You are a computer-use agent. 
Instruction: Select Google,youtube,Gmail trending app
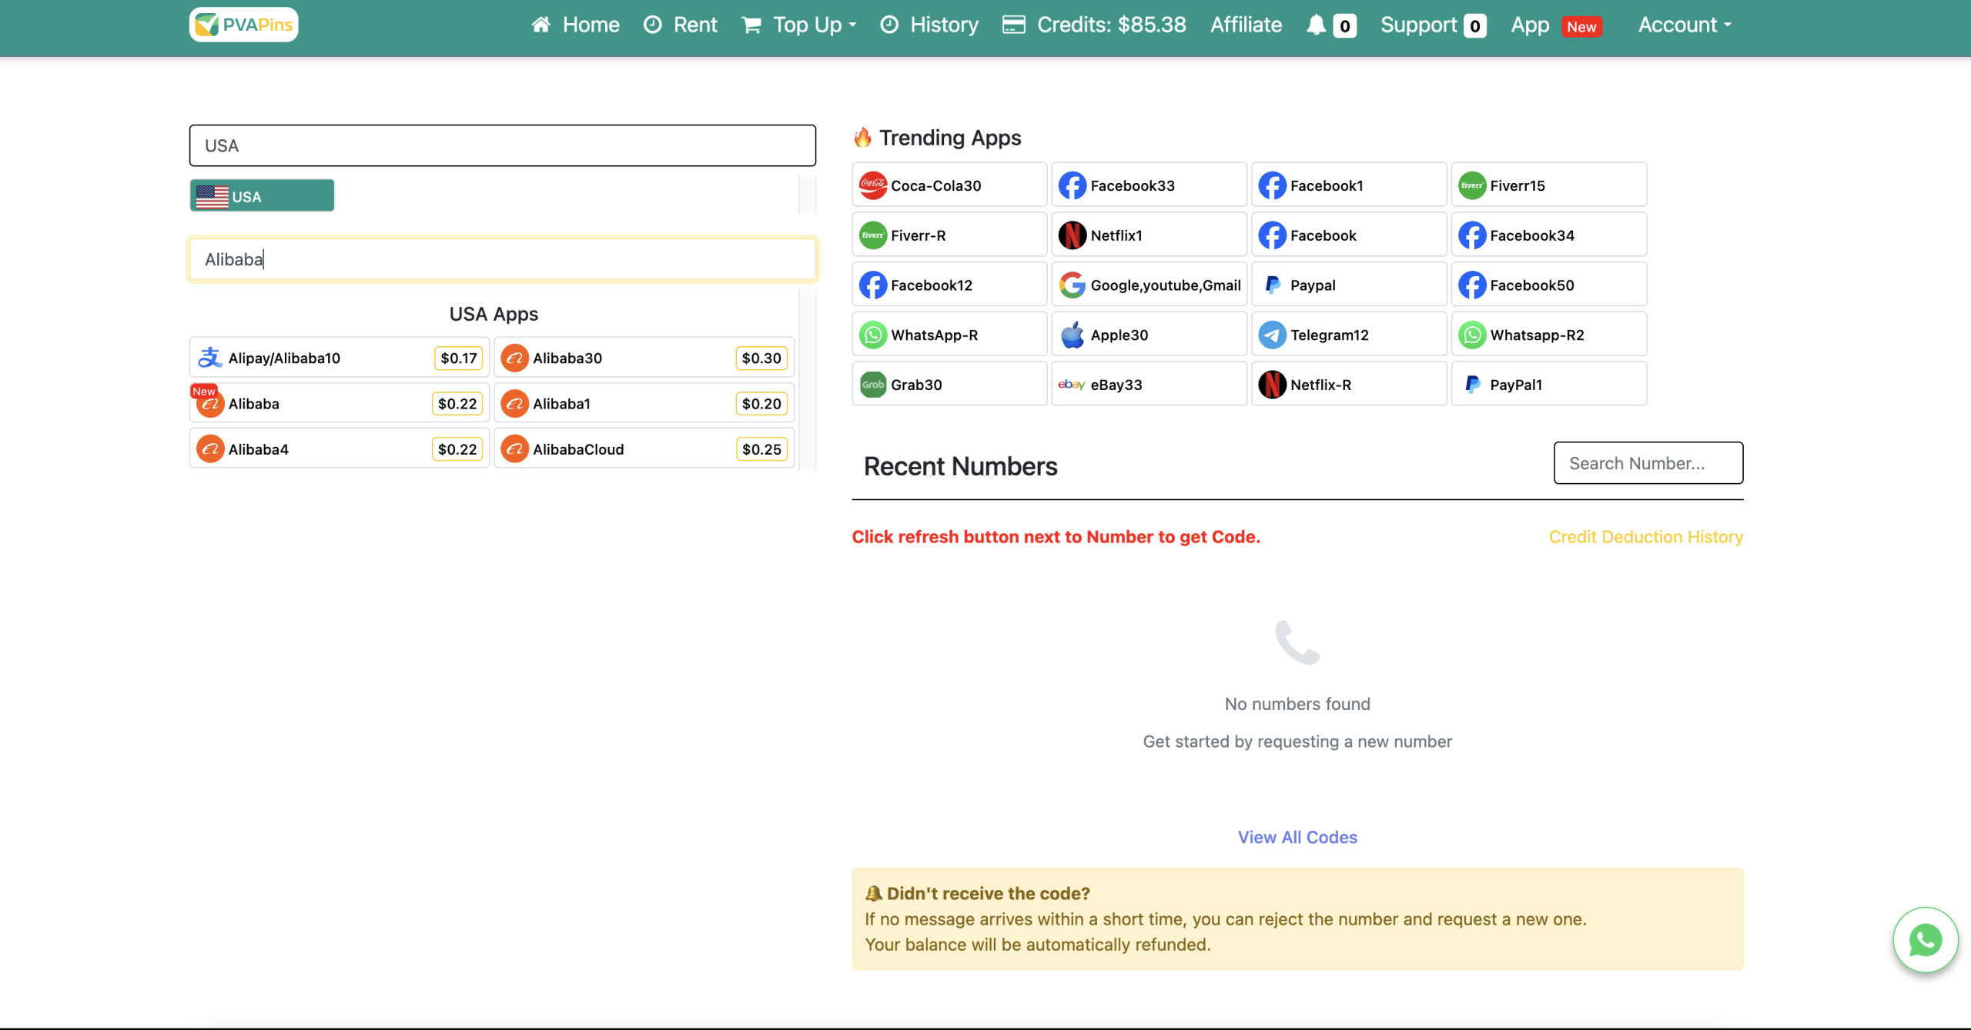coord(1149,285)
